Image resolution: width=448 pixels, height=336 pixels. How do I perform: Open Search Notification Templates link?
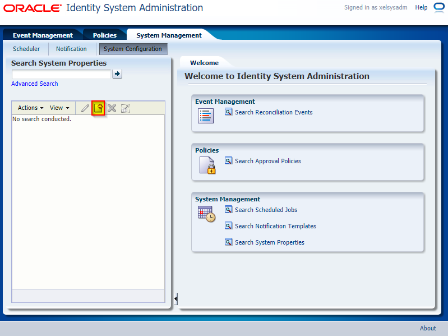pos(275,226)
